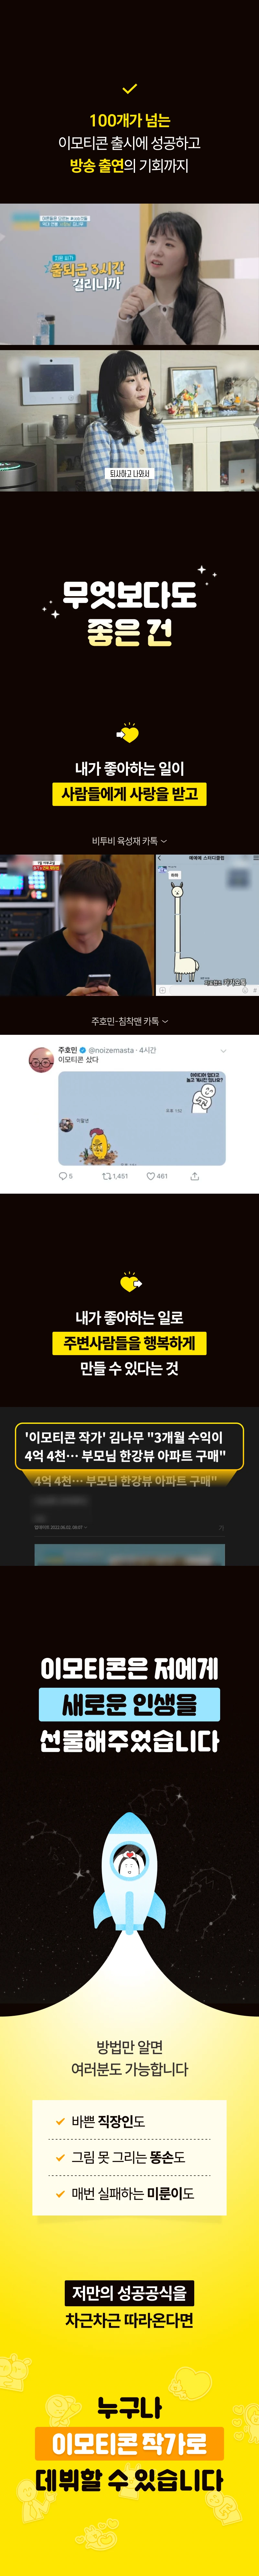
Task: Like the tweet with 461 hearts
Action: [151, 1176]
